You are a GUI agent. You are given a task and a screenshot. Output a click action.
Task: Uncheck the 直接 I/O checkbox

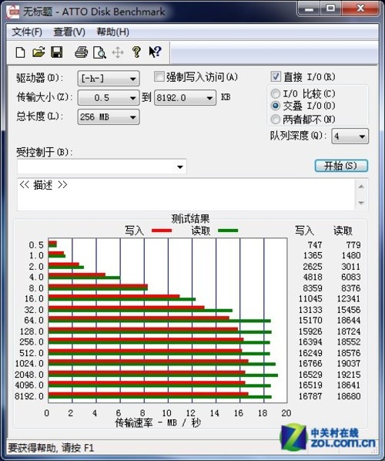tap(276, 76)
